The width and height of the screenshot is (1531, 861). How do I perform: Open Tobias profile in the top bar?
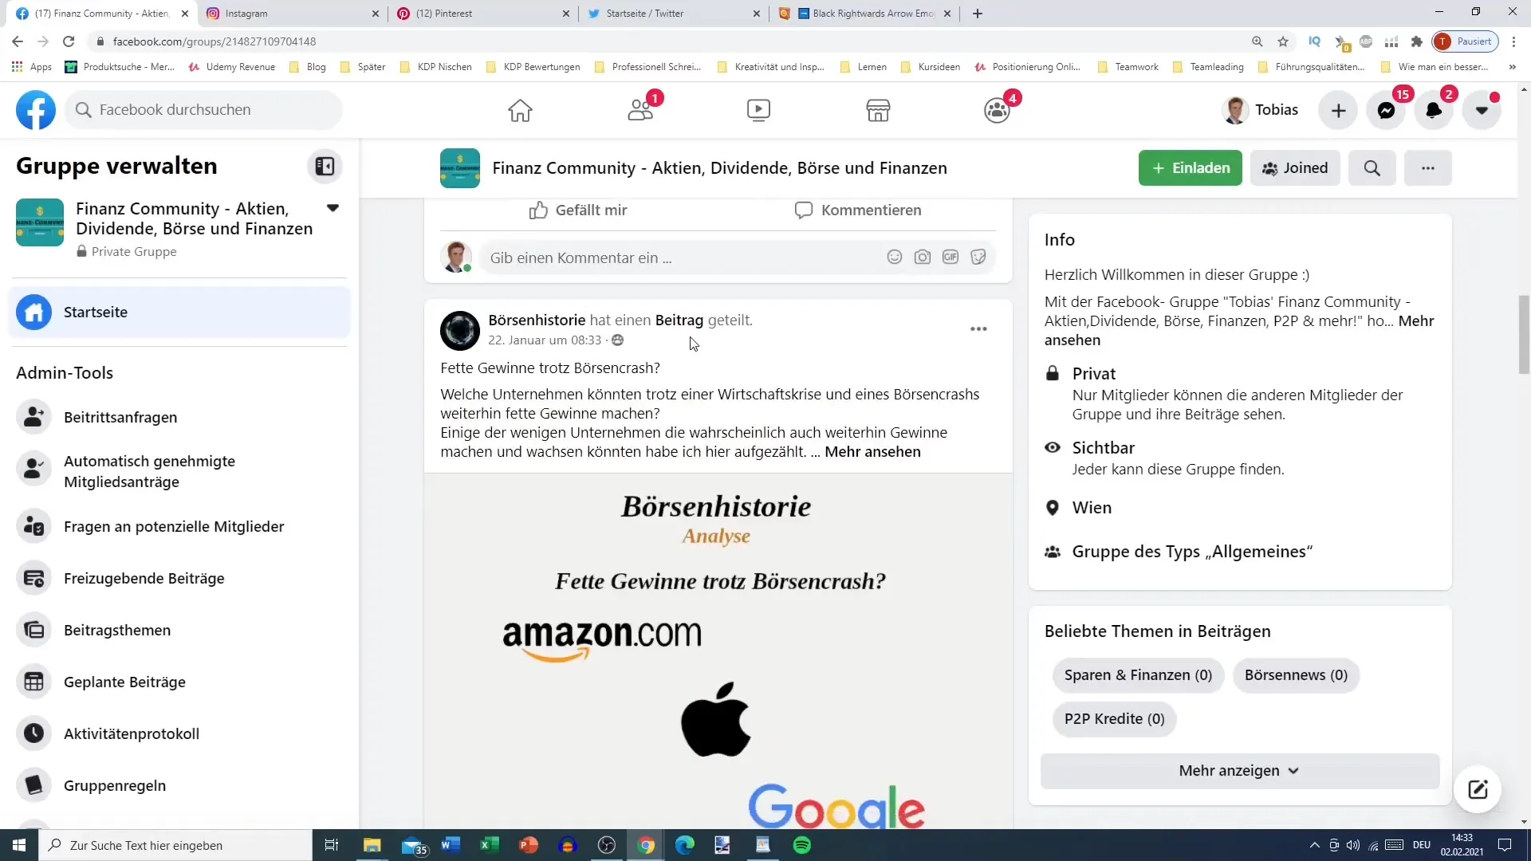[1261, 110]
